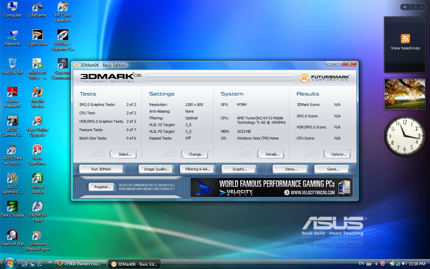The image size is (430, 269).
Task: Select the GPGNet Supreme Commander shortcut
Action: pyautogui.click(x=63, y=40)
